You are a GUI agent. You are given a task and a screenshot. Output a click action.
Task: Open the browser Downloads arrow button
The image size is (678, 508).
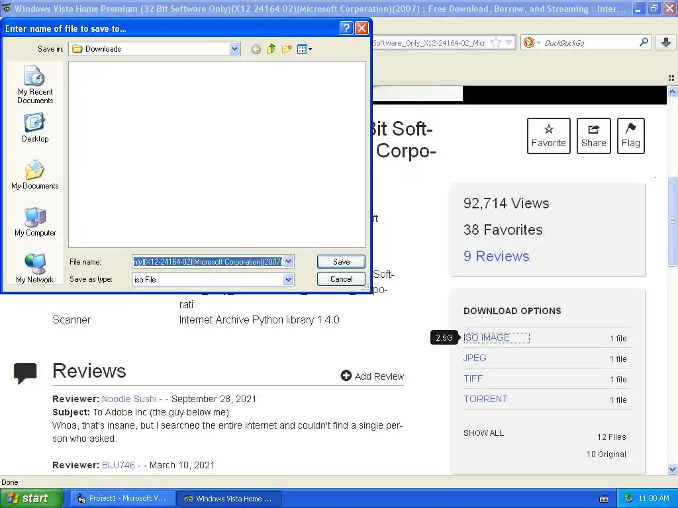pos(666,42)
